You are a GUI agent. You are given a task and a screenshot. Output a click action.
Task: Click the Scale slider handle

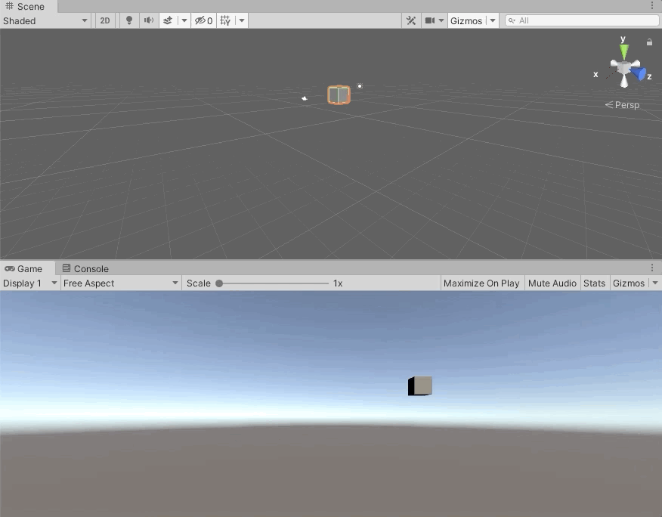click(219, 283)
